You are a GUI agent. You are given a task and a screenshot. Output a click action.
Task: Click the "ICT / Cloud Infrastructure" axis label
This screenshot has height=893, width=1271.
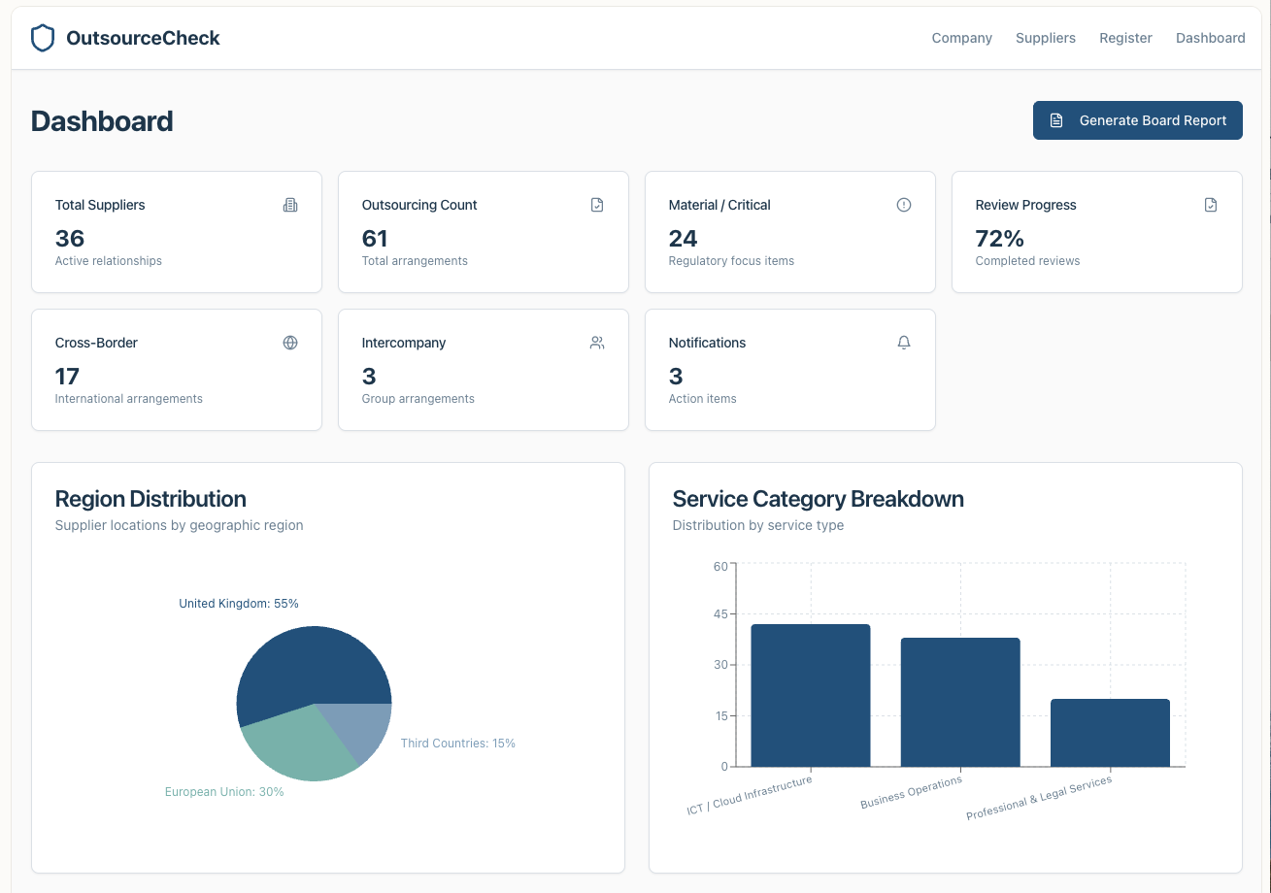[750, 796]
